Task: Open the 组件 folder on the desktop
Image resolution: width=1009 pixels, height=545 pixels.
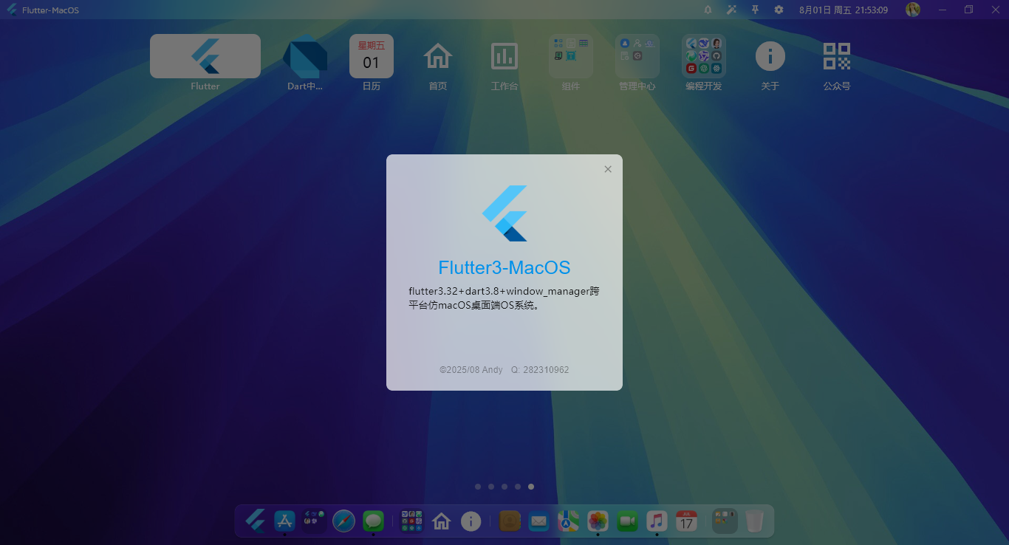Action: click(x=571, y=56)
